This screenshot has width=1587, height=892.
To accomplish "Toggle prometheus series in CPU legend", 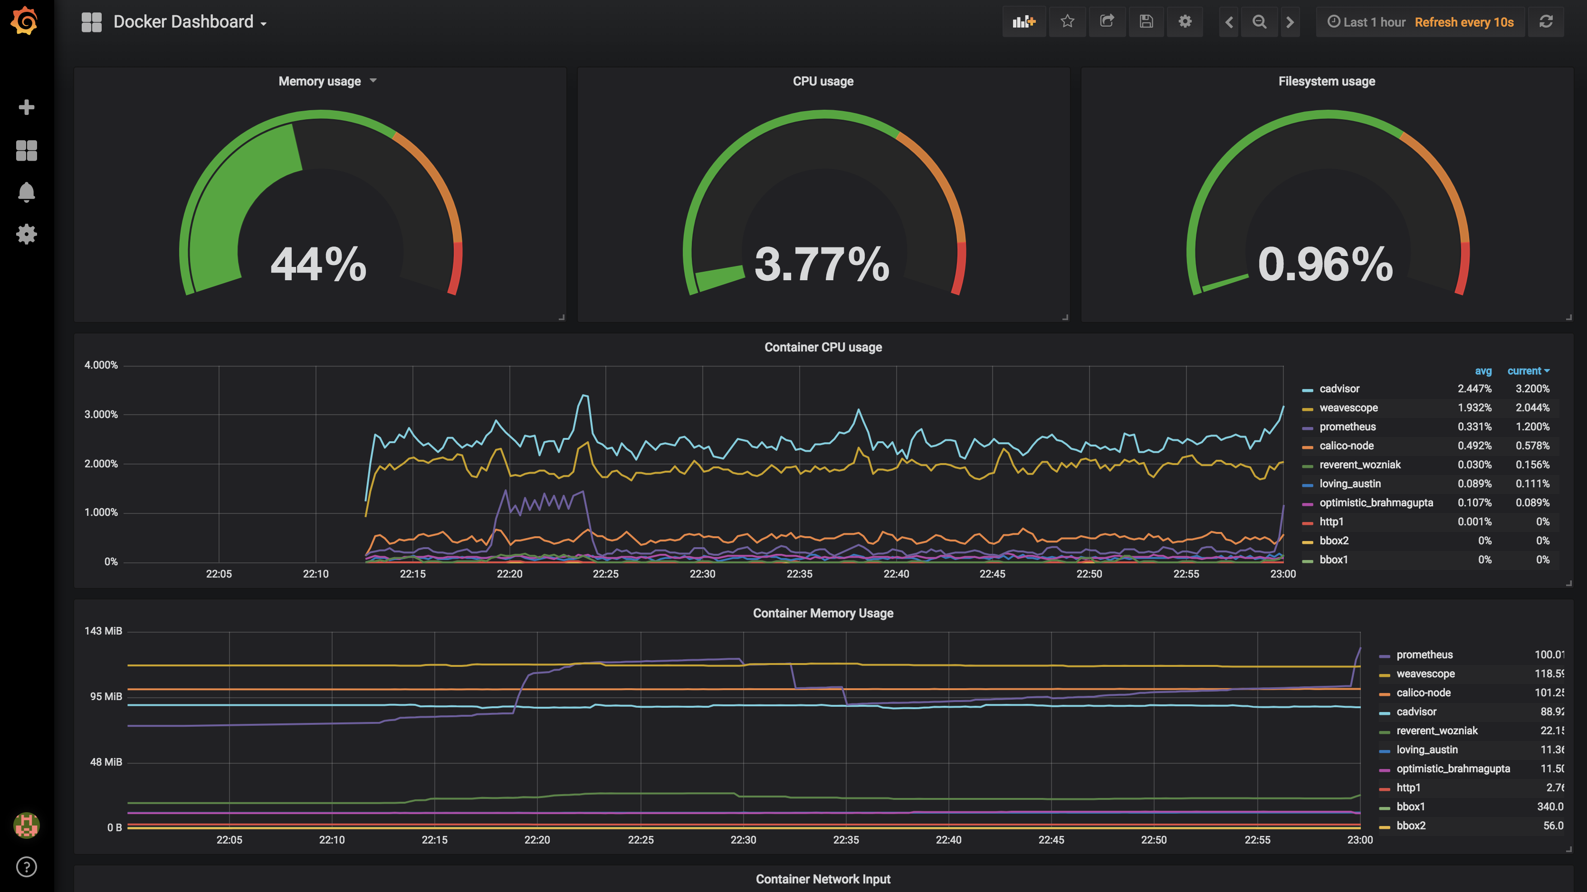I will point(1348,427).
